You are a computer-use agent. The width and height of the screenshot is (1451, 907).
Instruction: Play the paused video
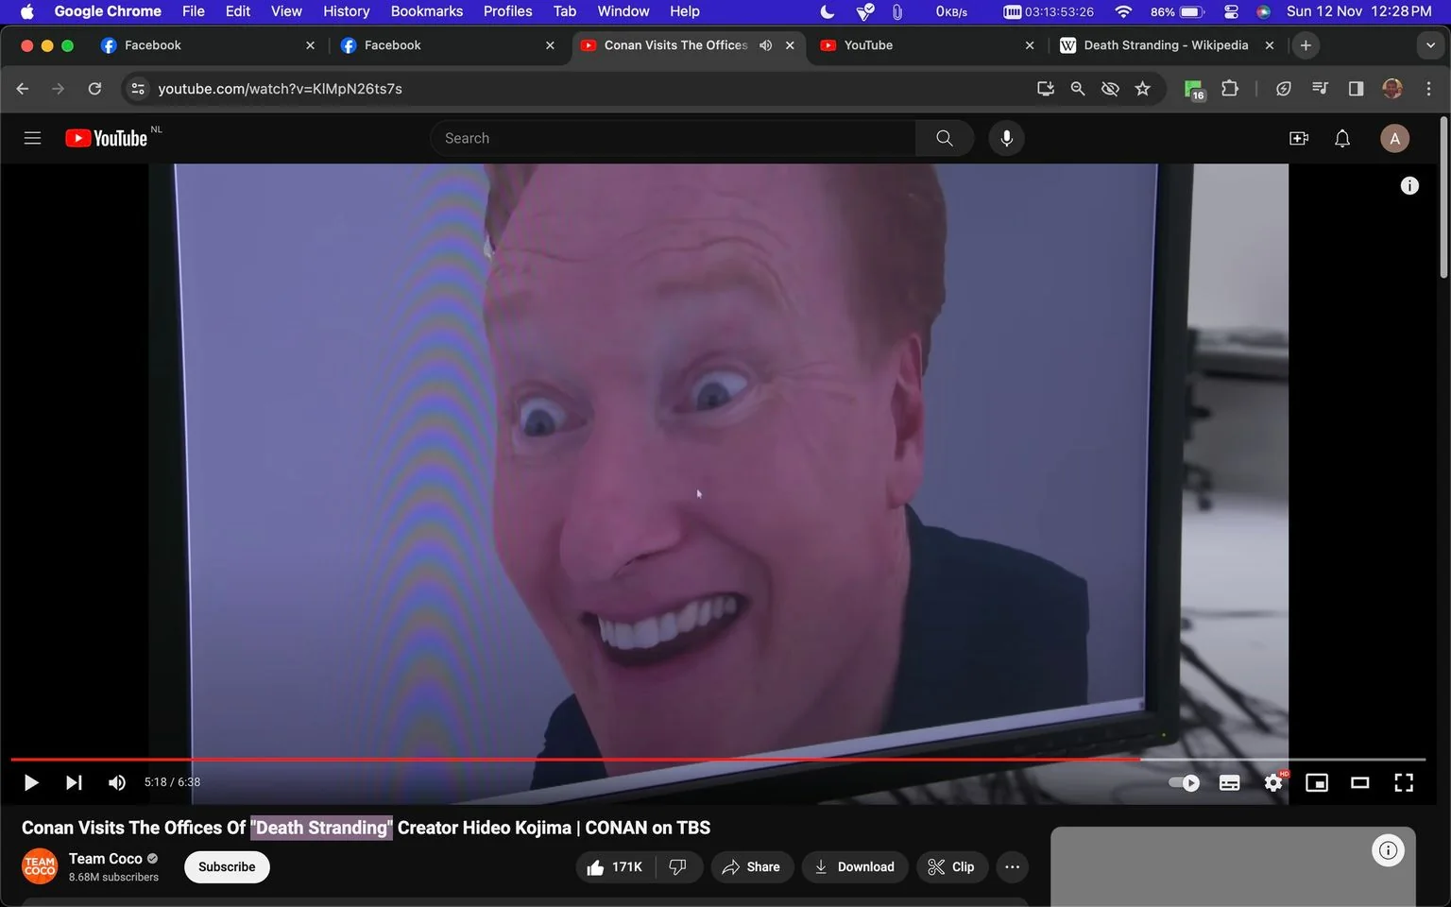point(30,782)
